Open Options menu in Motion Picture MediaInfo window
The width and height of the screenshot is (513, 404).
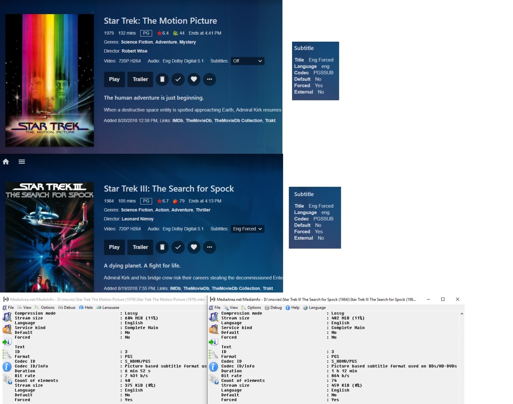coord(45,307)
